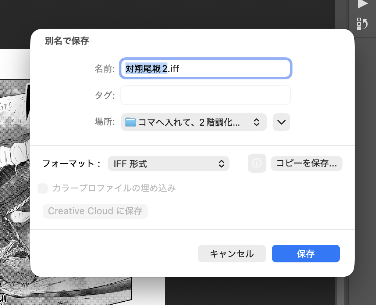376x305 pixels.
Task: Open the 場所 folder location popup
Action: click(x=194, y=122)
